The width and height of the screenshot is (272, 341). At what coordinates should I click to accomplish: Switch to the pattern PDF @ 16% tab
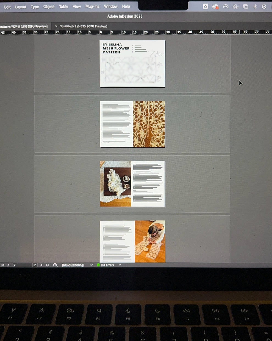[x=24, y=26]
